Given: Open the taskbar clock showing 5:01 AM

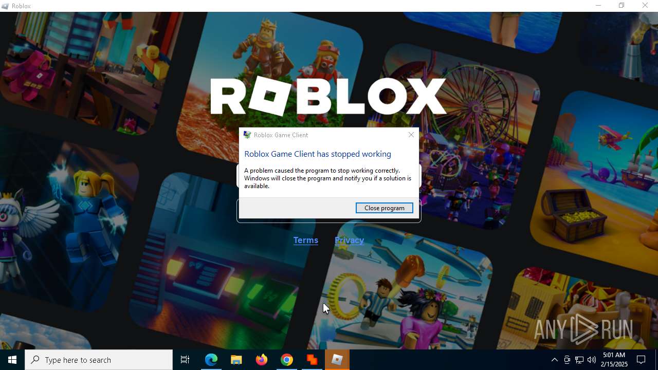Looking at the screenshot, I should 614,360.
